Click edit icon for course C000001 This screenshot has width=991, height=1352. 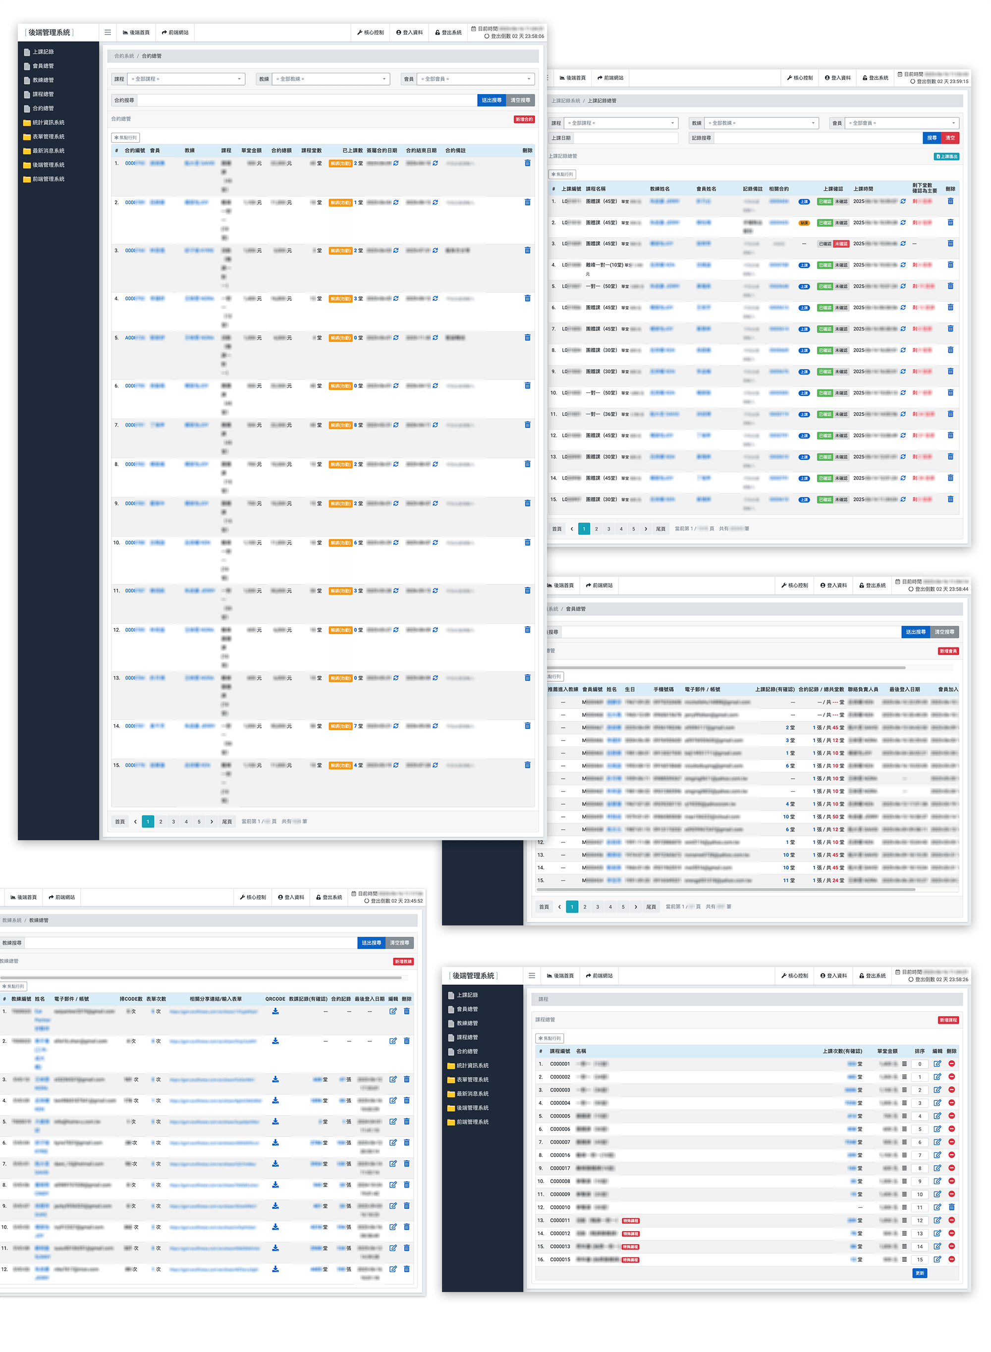[937, 1064]
